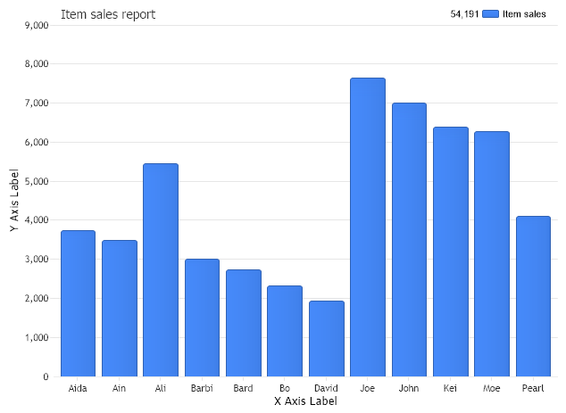566x413 pixels.
Task: Click the 9,000 y-axis tick label
Action: (x=33, y=25)
